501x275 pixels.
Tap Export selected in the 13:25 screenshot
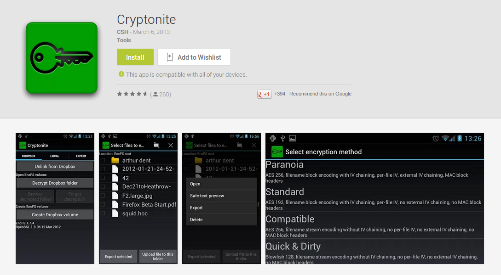(119, 257)
